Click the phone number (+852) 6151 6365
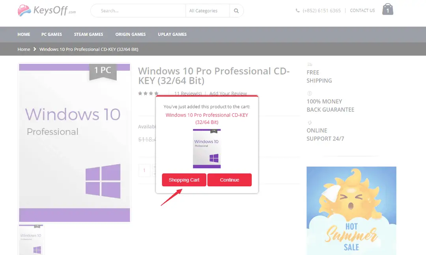The width and height of the screenshot is (426, 255). click(321, 11)
